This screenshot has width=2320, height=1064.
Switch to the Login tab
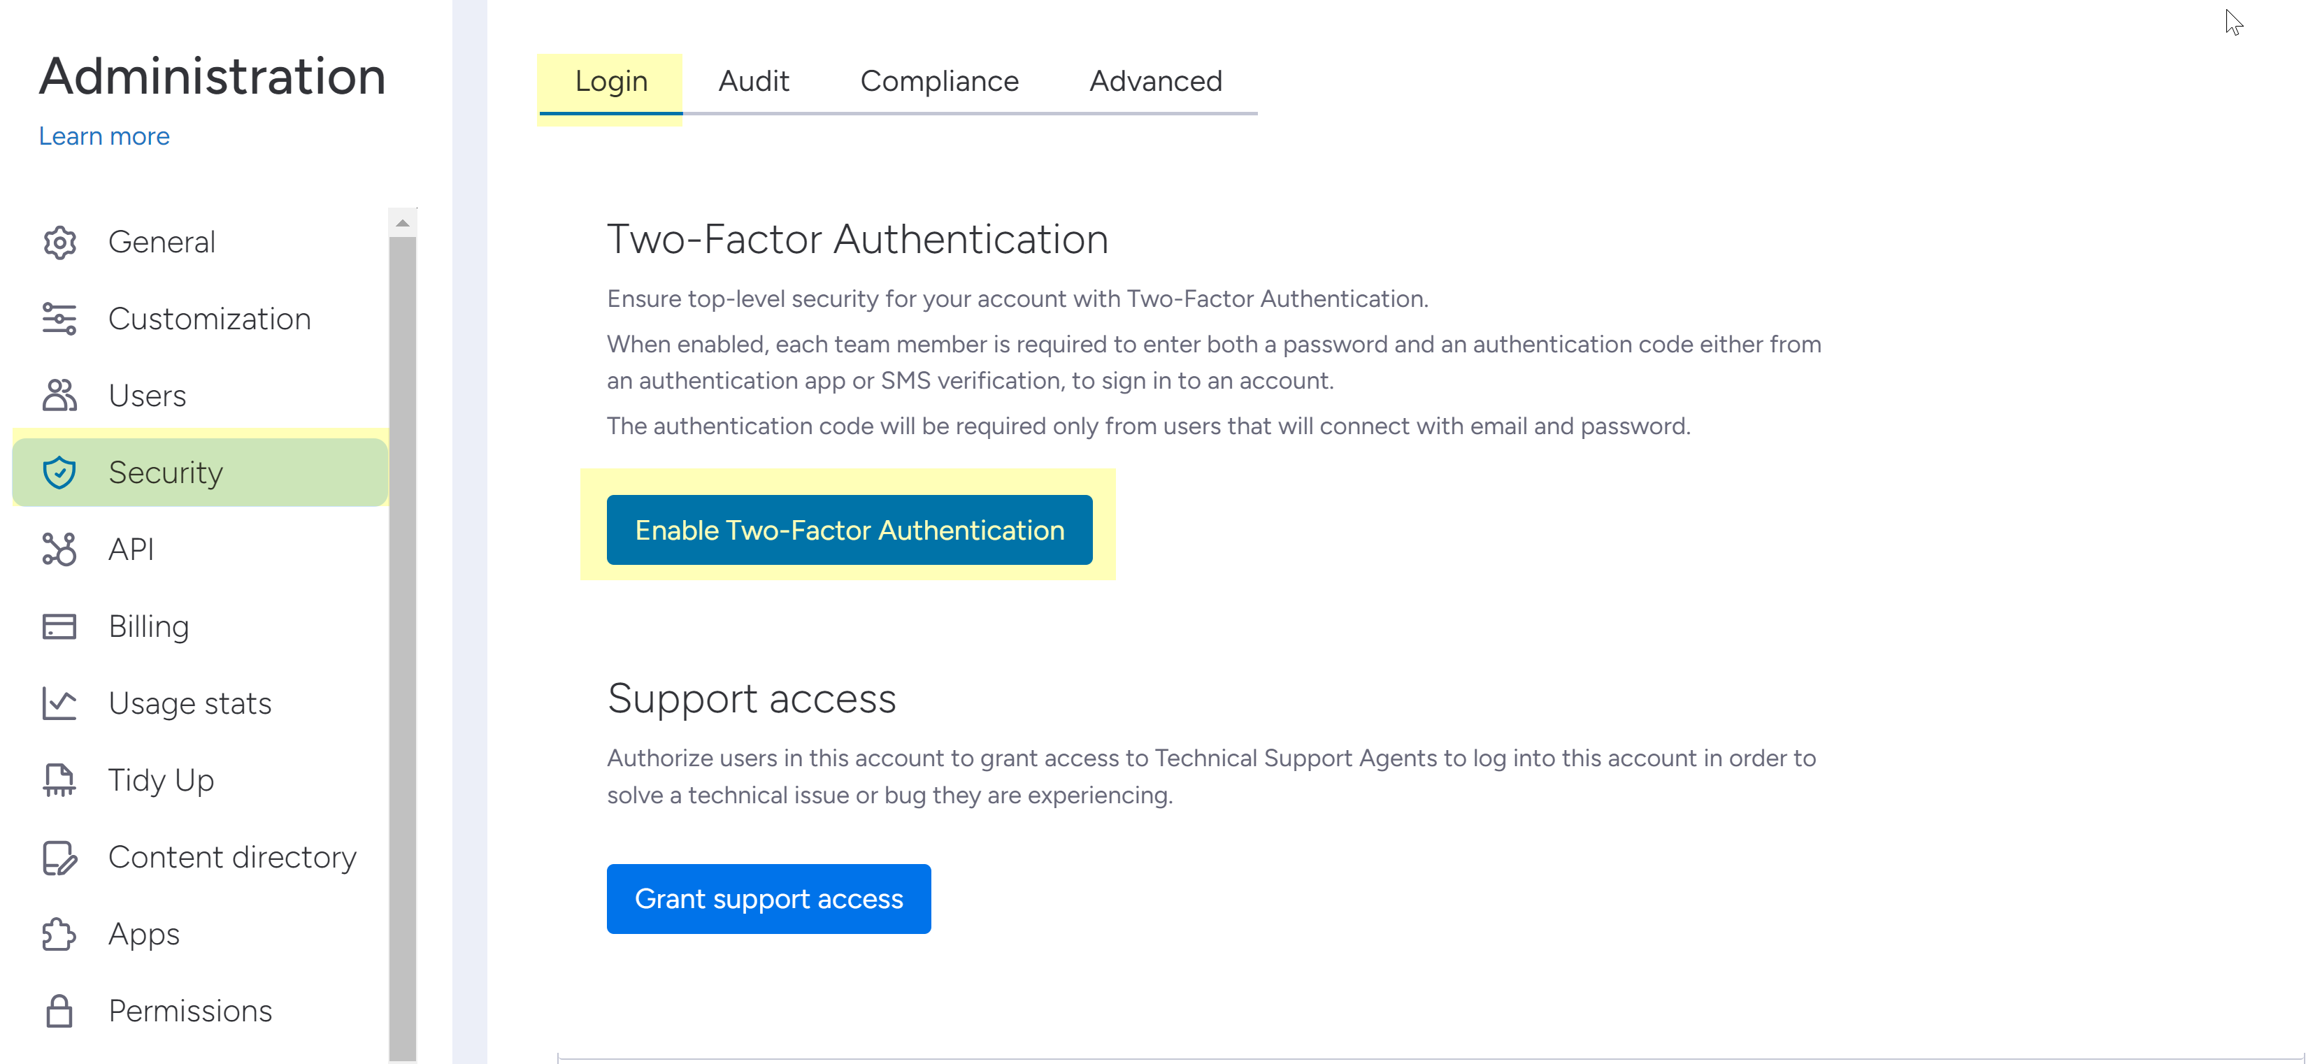click(x=610, y=81)
